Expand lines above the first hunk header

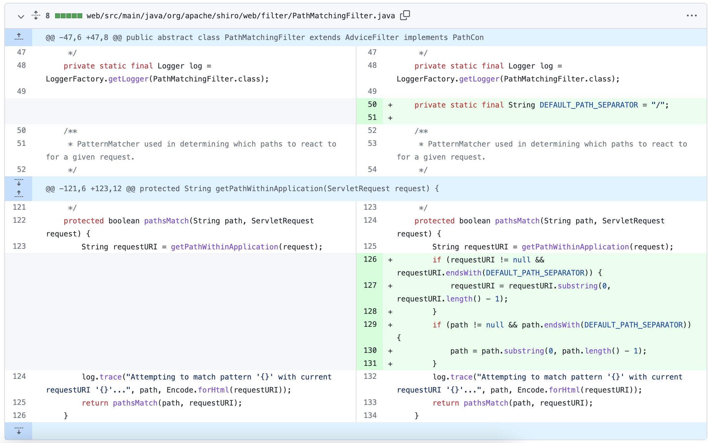pos(19,37)
